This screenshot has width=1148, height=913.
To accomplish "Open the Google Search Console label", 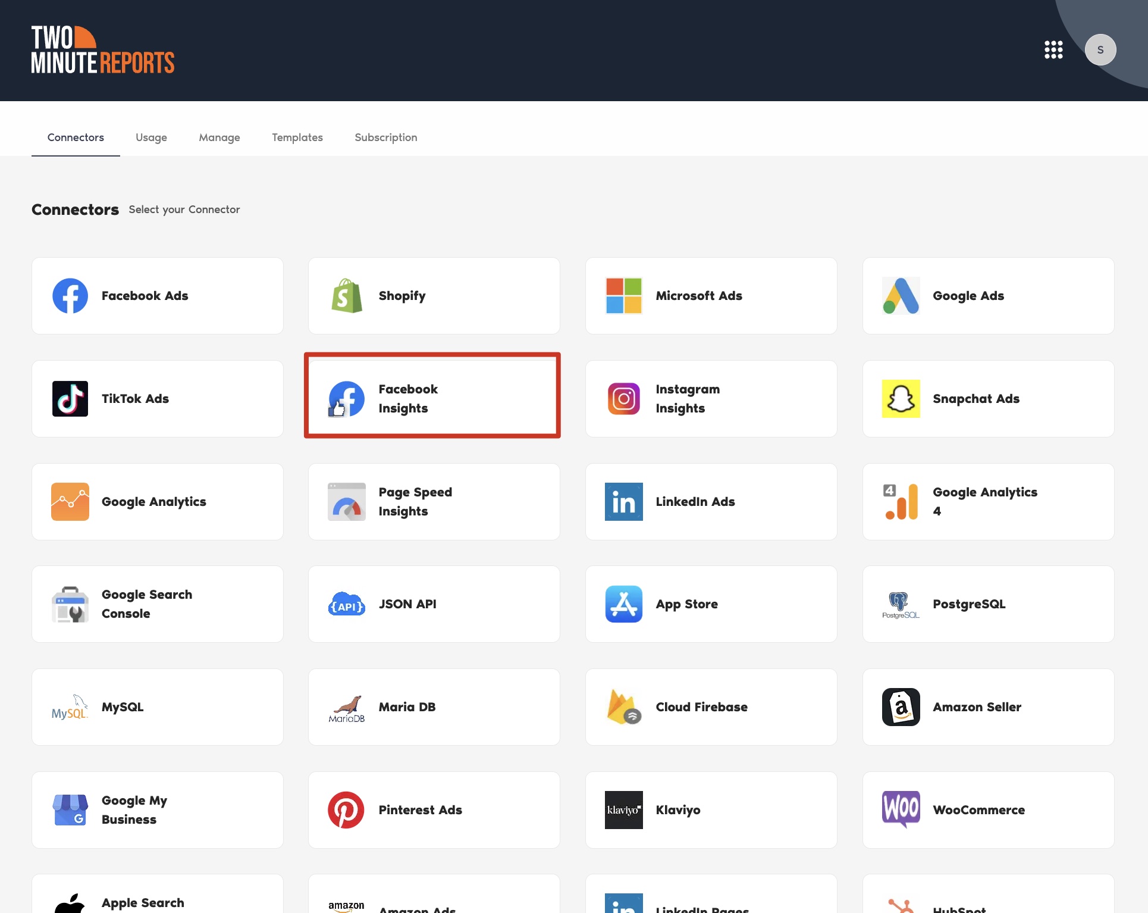I will (147, 604).
